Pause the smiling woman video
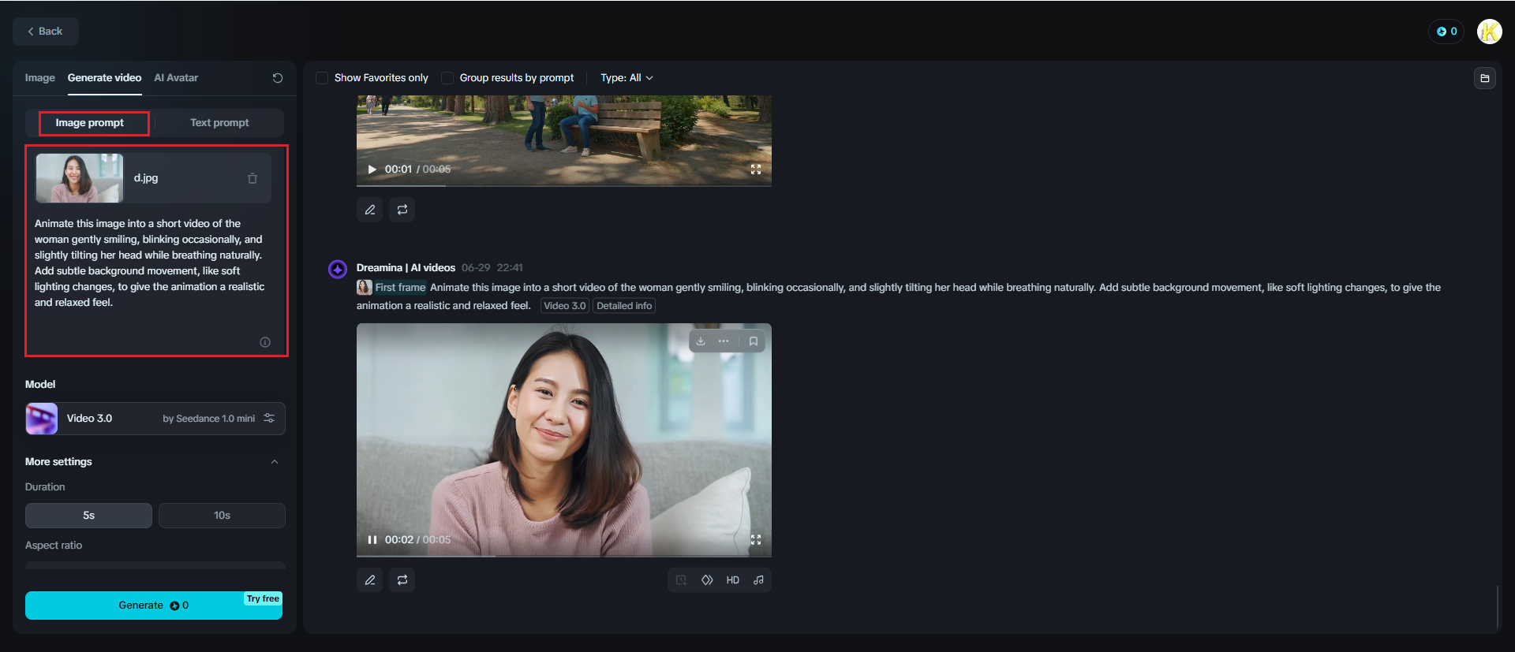This screenshot has height=652, width=1515. pyautogui.click(x=372, y=540)
